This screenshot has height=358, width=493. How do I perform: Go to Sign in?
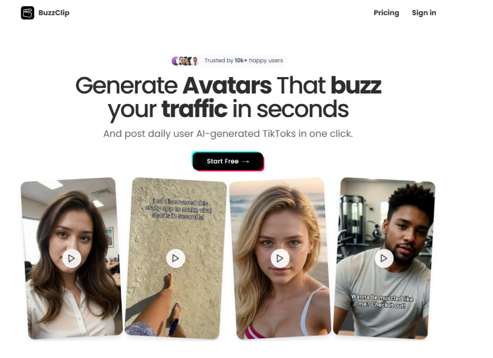pyautogui.click(x=424, y=13)
